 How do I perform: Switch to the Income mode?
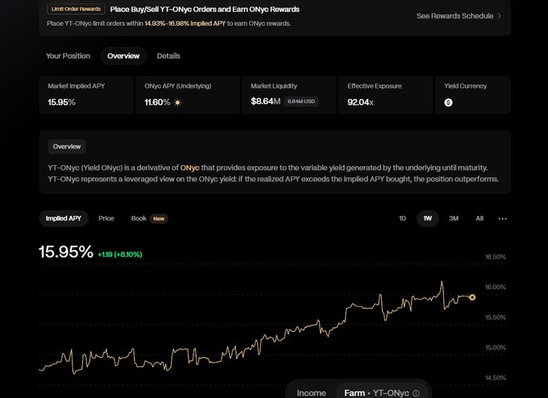311,392
